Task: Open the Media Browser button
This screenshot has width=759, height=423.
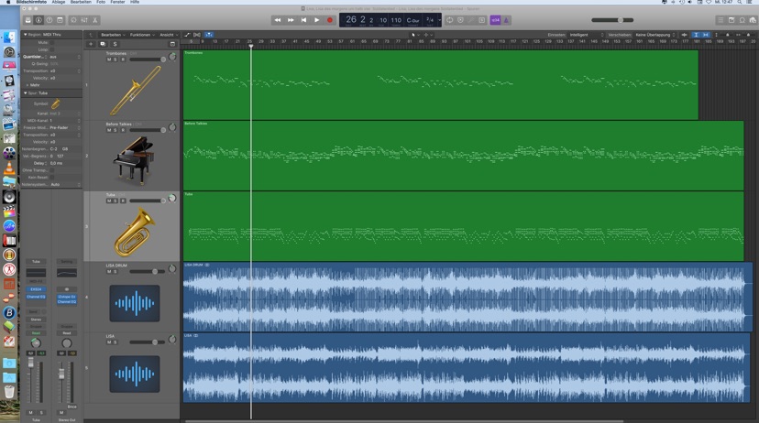Action: [753, 20]
